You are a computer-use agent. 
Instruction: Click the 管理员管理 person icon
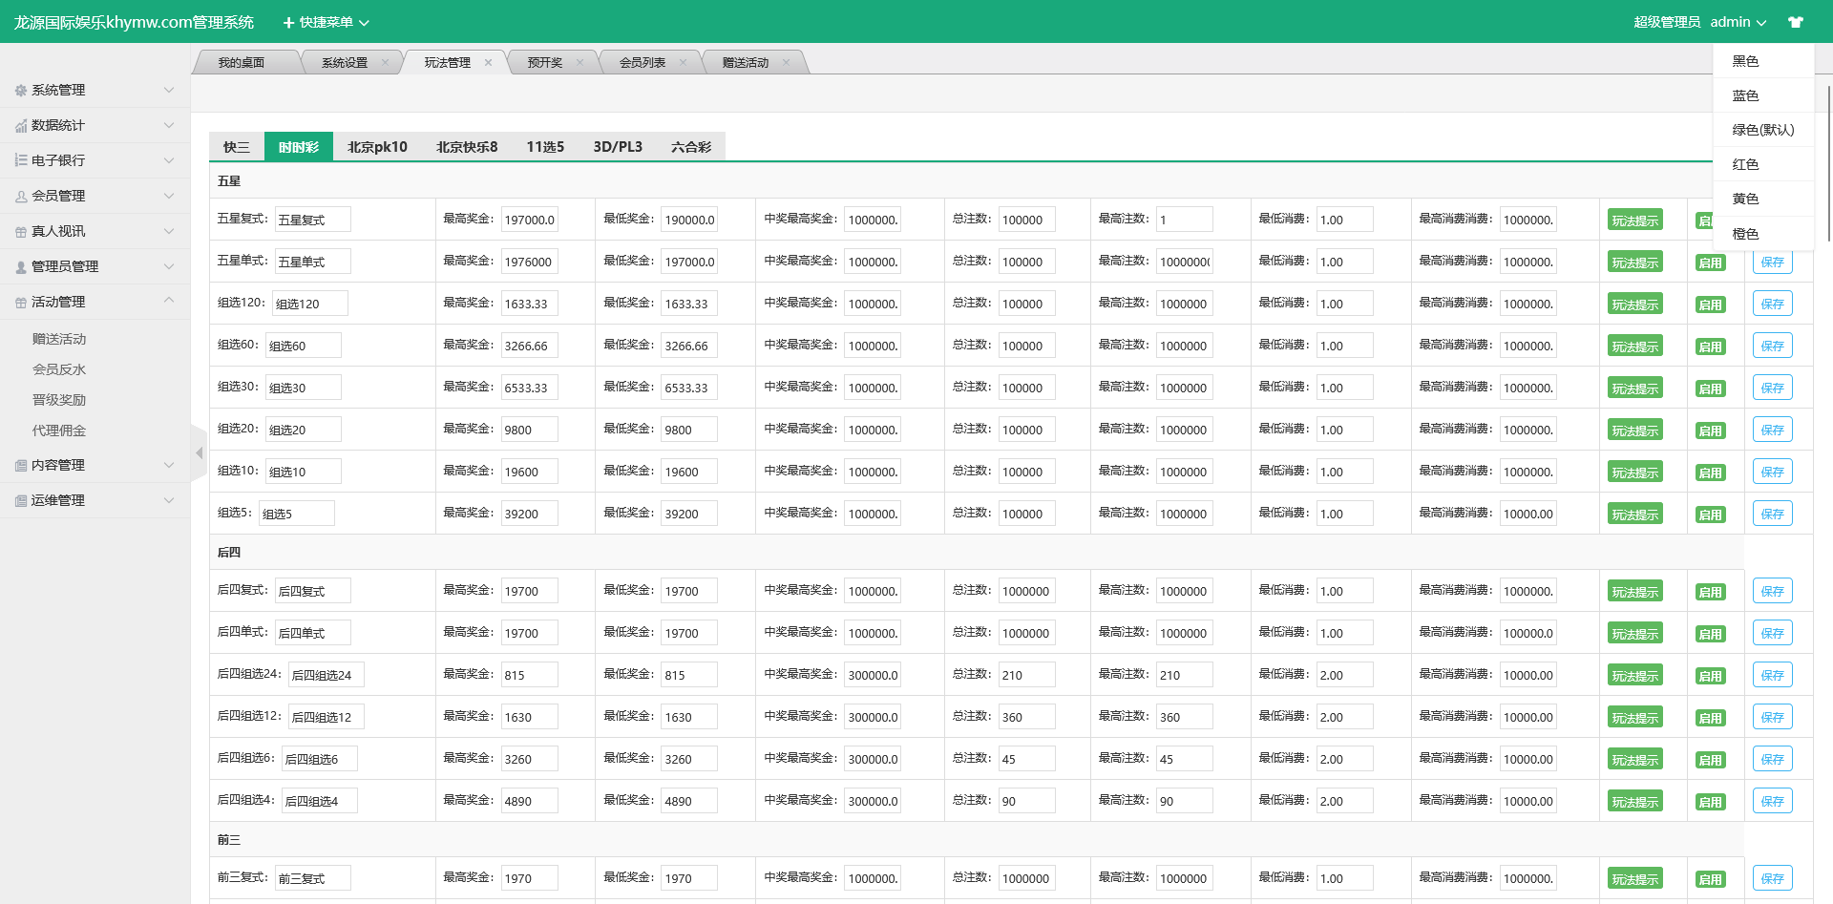[x=21, y=267]
